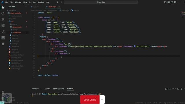The width and height of the screenshot is (185, 104).
Task: Switch to the PROBLEMS panel tab
Action: (x=35, y=89)
